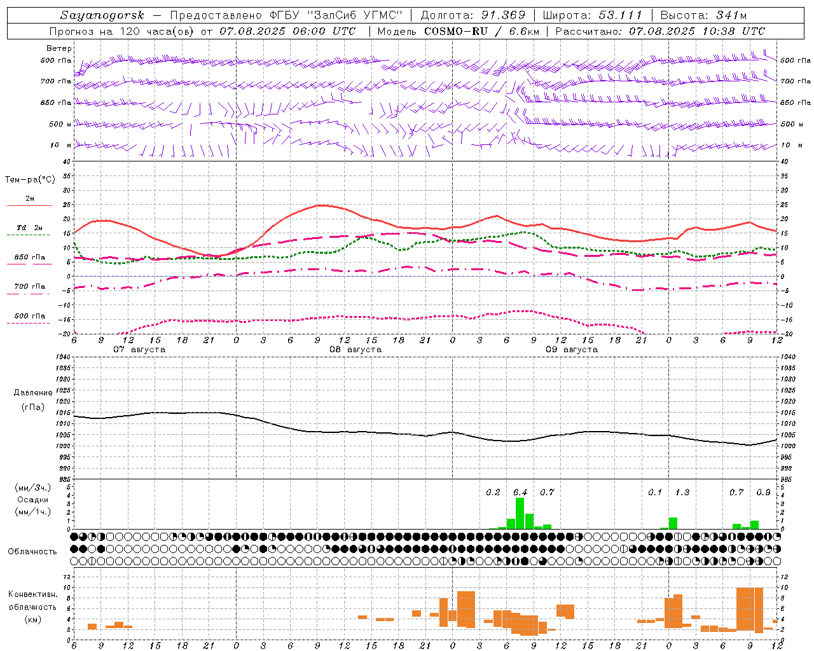This screenshot has height=651, width=814.
Task: Click the Тем-ра(°C) axis label
Action: [30, 180]
